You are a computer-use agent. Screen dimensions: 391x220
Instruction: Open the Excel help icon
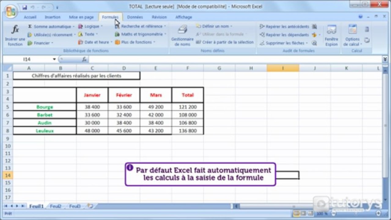point(361,17)
